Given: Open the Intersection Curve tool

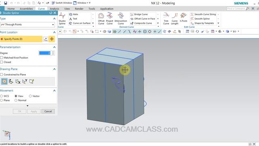Looking at the screenshot, I should [121, 19].
